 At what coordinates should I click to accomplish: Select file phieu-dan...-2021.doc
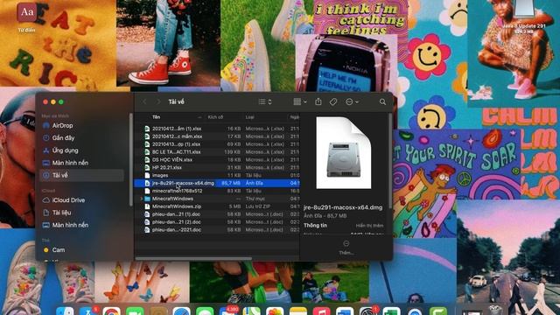coord(177,230)
